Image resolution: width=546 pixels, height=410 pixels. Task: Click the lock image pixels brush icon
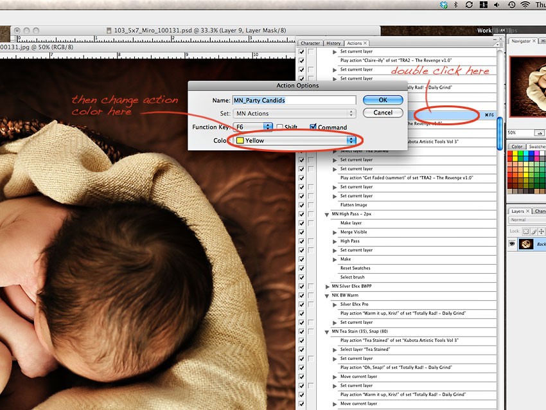click(534, 231)
